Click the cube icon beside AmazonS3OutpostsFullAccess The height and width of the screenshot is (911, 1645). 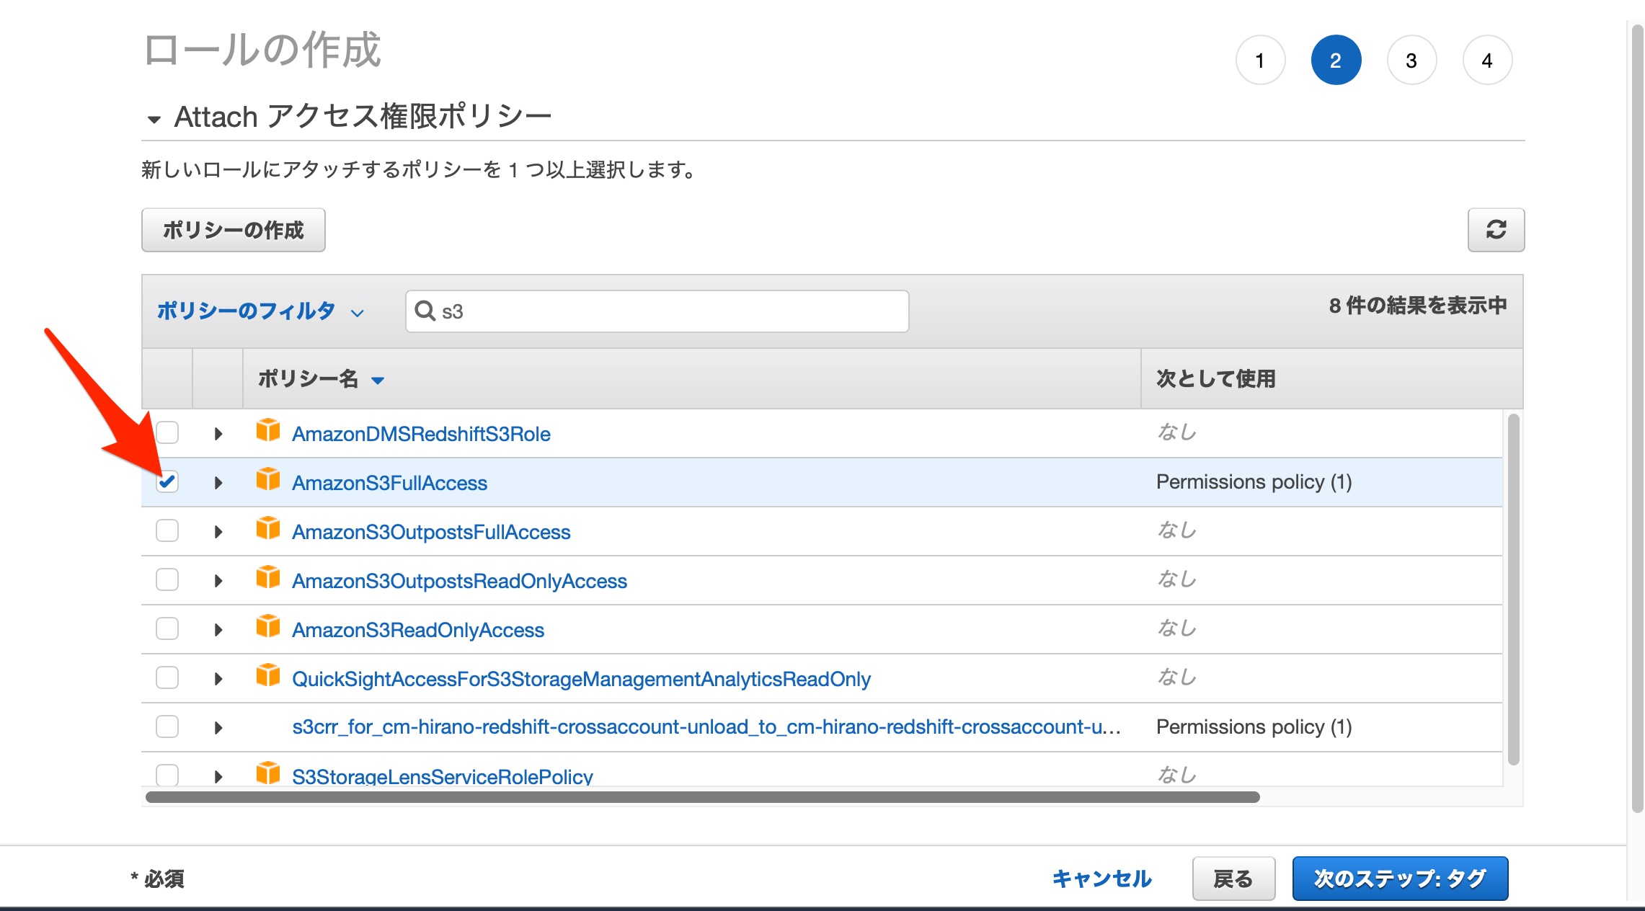[267, 528]
